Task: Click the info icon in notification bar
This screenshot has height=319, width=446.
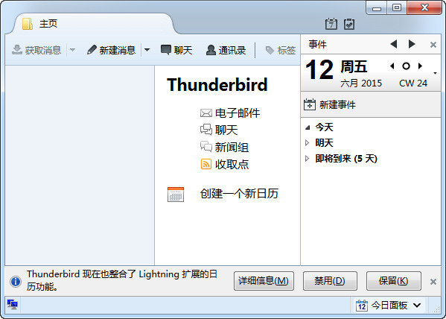Action: pos(16,282)
